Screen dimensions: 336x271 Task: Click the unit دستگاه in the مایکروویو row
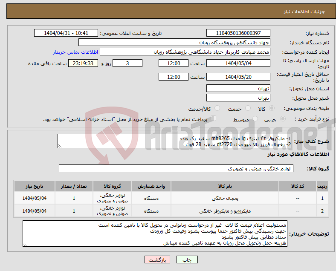[x=151, y=211]
